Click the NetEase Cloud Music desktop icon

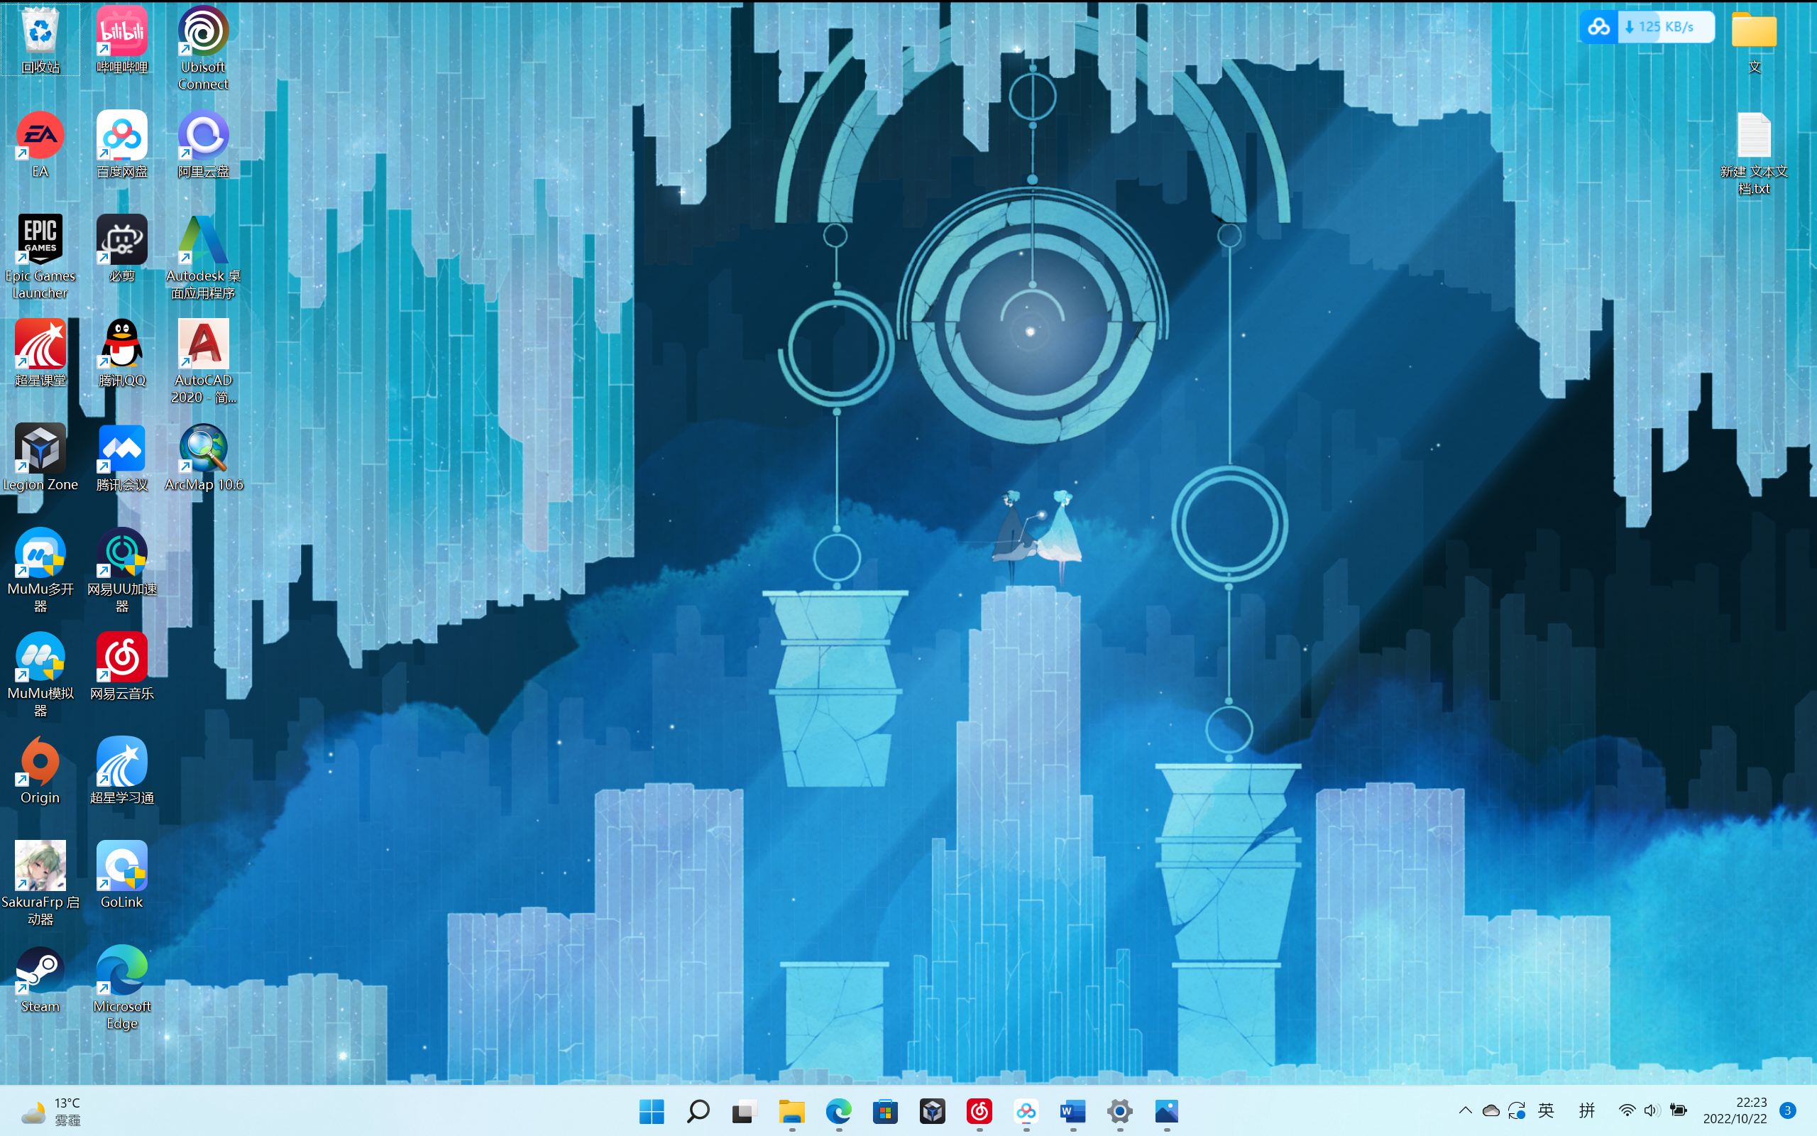coord(121,658)
